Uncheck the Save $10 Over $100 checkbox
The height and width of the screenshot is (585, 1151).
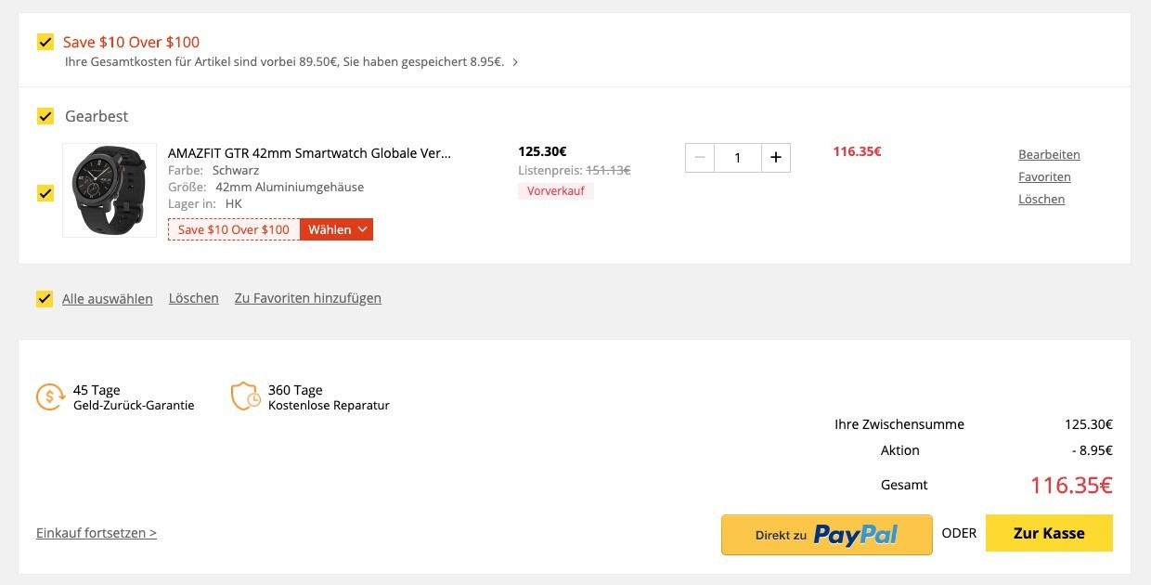coord(45,42)
